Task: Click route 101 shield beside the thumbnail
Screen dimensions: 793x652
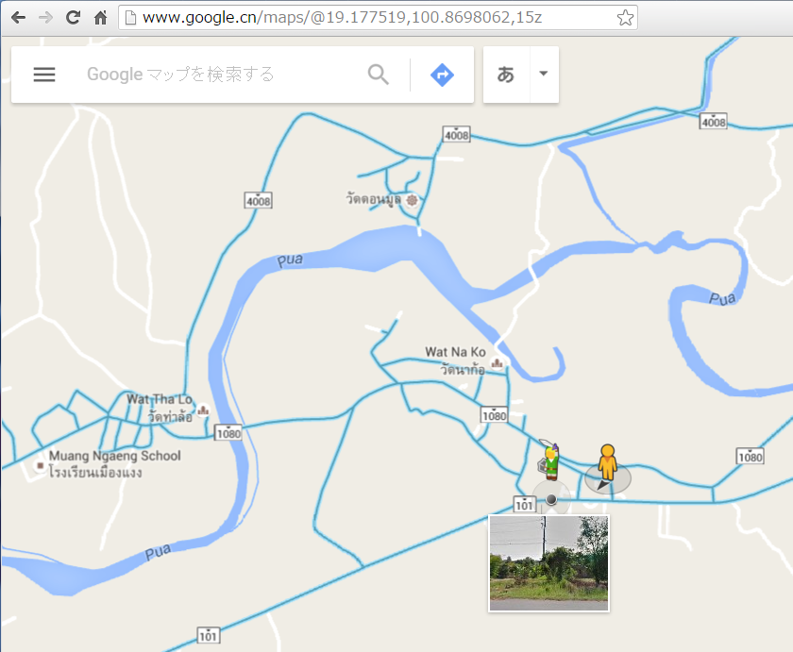Action: 525,504
